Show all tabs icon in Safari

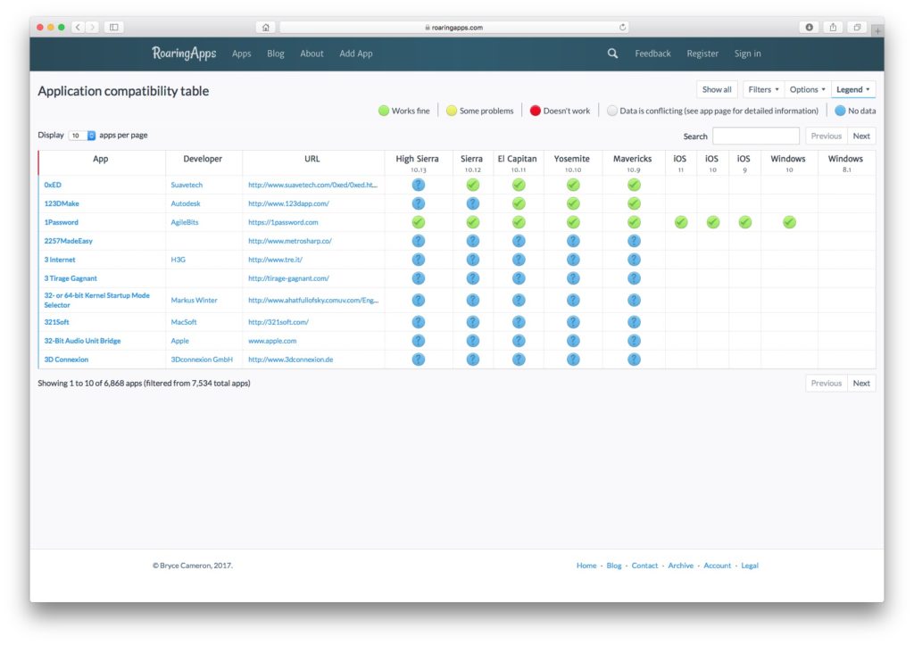857,27
